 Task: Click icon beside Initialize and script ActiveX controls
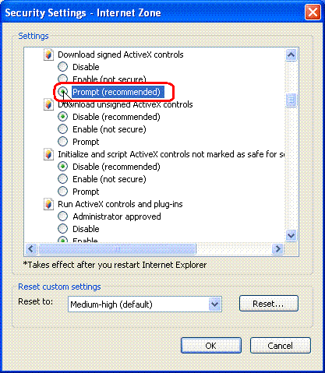(x=48, y=154)
